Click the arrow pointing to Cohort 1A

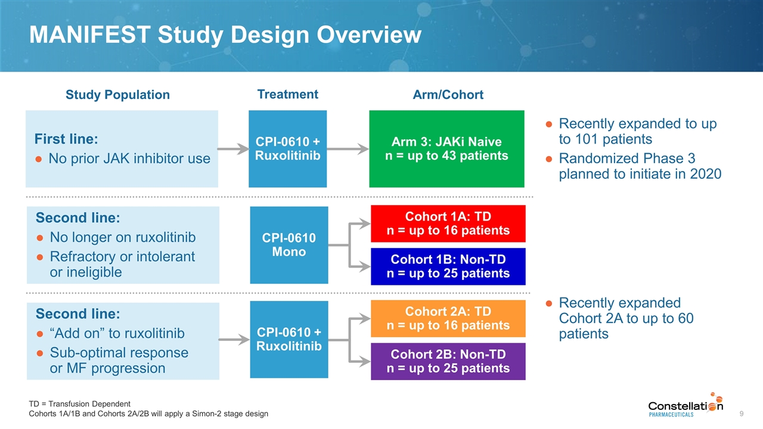(x=359, y=224)
